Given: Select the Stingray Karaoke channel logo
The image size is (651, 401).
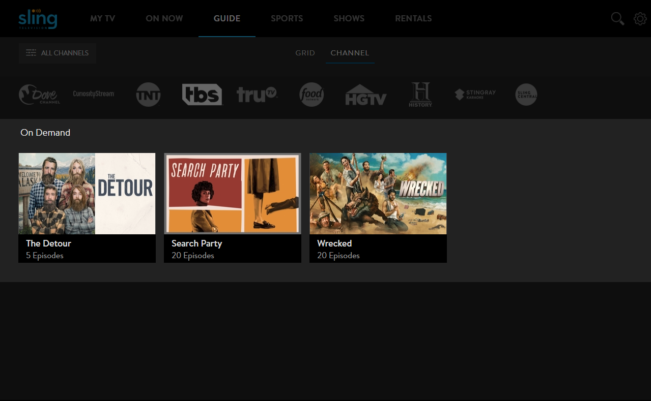Looking at the screenshot, I should coord(475,95).
